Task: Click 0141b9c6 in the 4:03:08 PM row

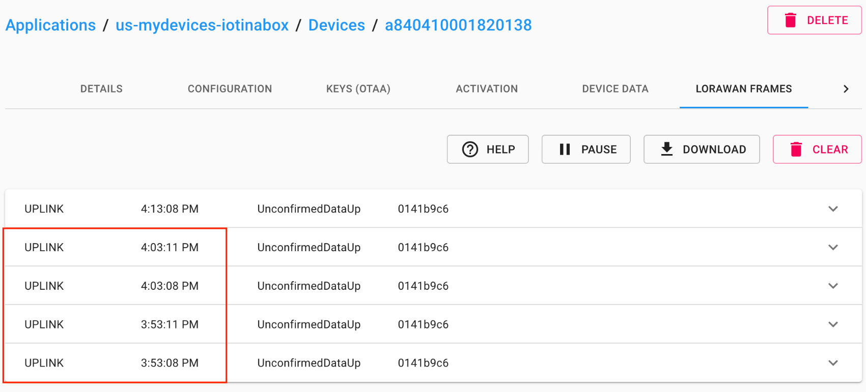Action: (423, 286)
